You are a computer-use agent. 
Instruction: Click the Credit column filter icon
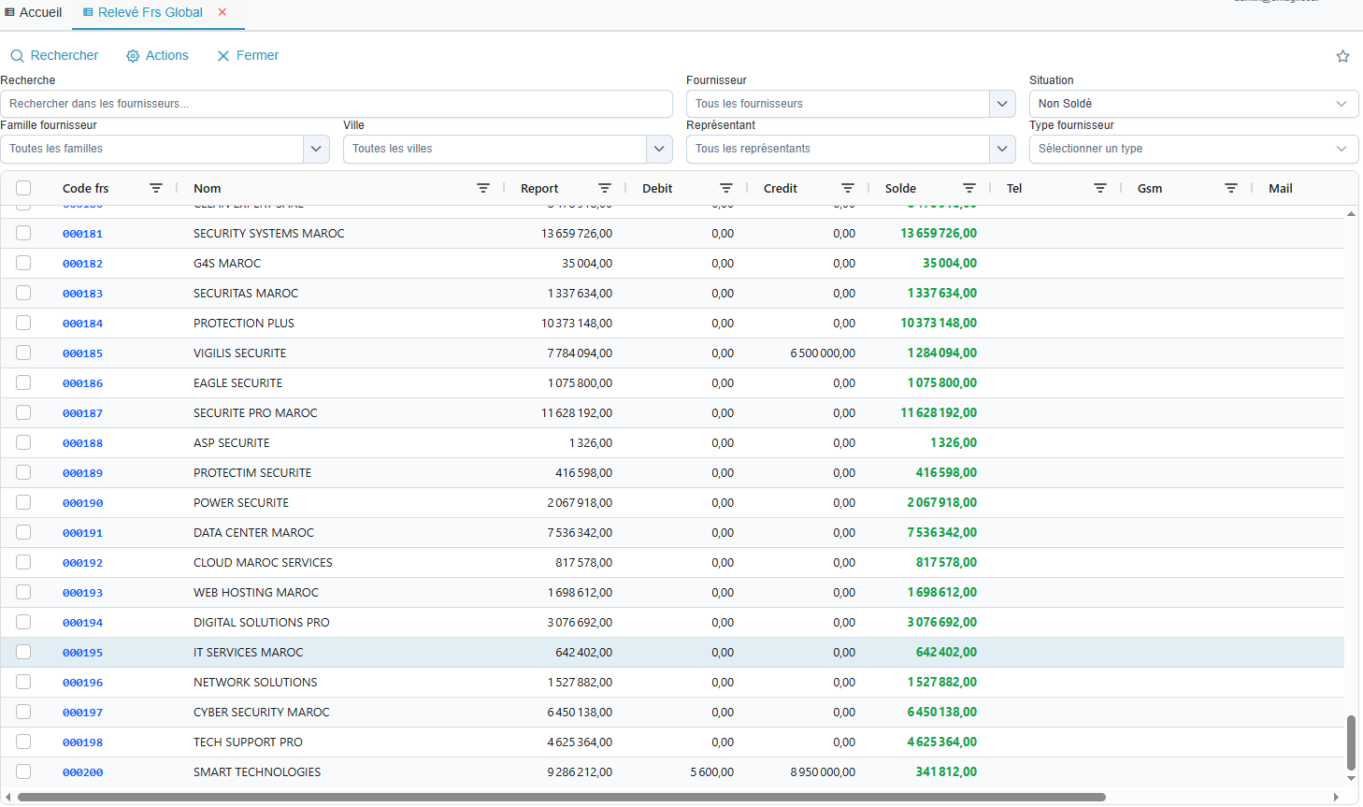[848, 188]
